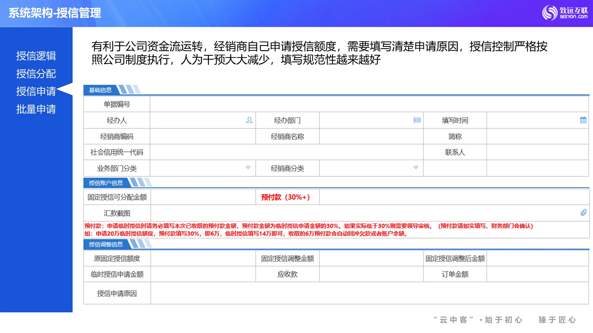The image size is (593, 333).
Task: Click the 预付款（30%+）input field
Action: coord(454,197)
